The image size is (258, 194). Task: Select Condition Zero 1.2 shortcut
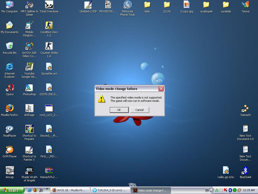(x=49, y=29)
